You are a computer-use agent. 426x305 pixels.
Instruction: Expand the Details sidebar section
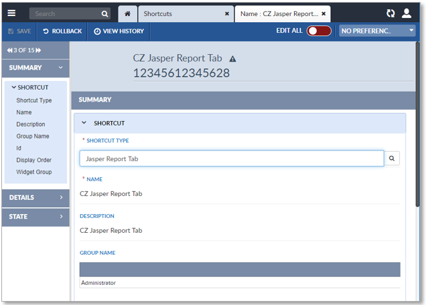35,197
